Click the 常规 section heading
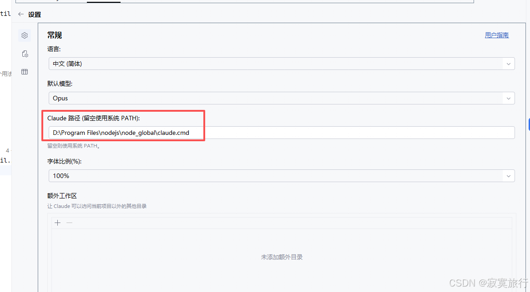 pyautogui.click(x=55, y=35)
